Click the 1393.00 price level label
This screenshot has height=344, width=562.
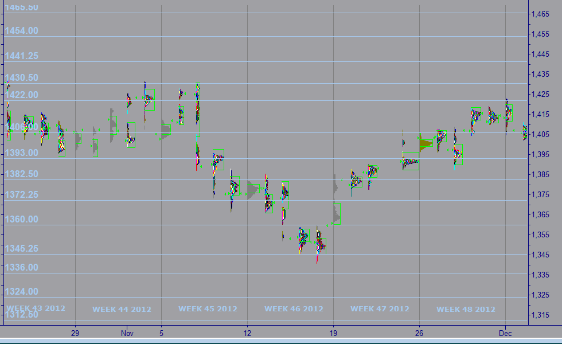pyautogui.click(x=22, y=153)
